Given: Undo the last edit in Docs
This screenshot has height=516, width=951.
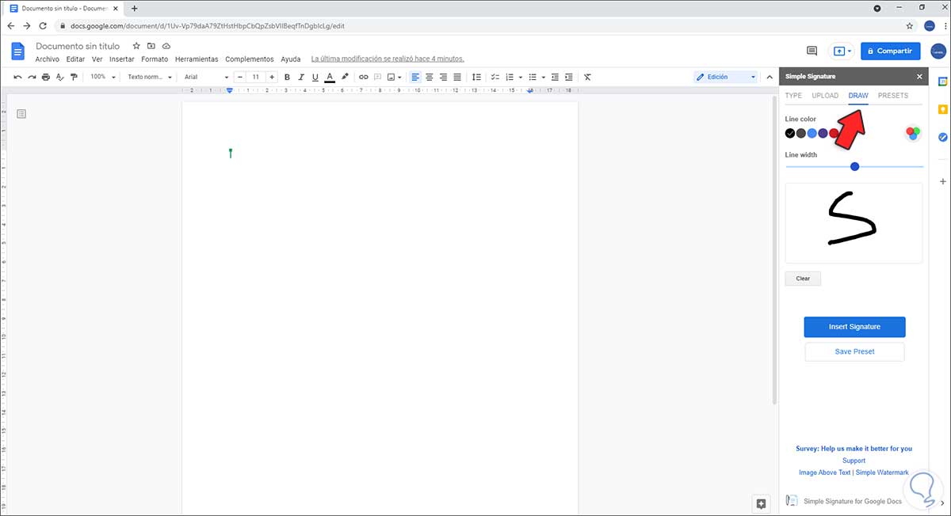Looking at the screenshot, I should pos(18,77).
